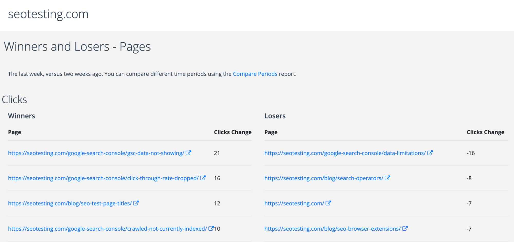Screen dimensions: 514x242
Task: Click the 21 clicks change value
Action: tap(217, 153)
